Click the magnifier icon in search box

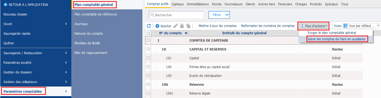pyautogui.click(x=152, y=15)
